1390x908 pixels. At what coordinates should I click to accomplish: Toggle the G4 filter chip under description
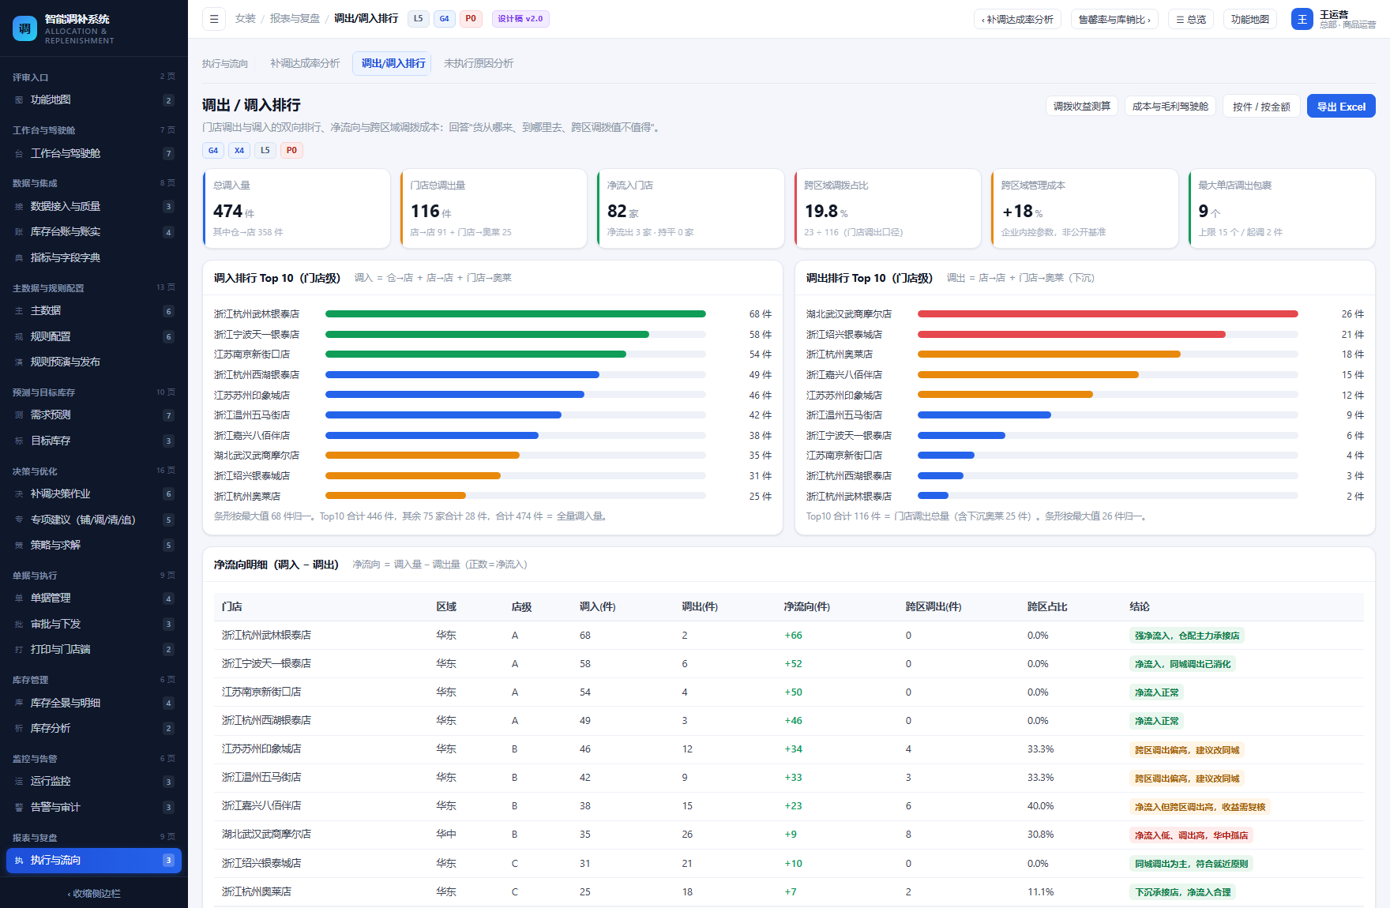(x=213, y=150)
